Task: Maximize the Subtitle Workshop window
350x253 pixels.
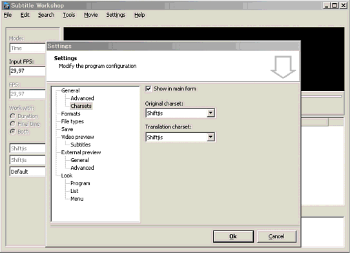Action: 335,6
